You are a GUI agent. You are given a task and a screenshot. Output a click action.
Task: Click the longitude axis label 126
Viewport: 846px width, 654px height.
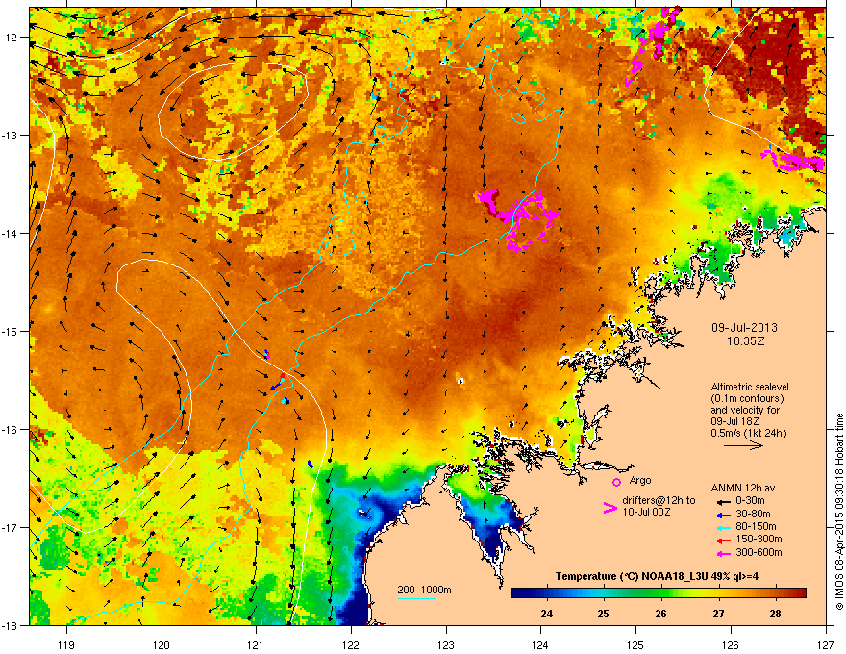tap(731, 645)
